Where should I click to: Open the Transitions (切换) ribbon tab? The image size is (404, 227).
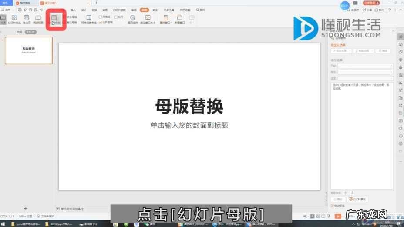click(94, 10)
